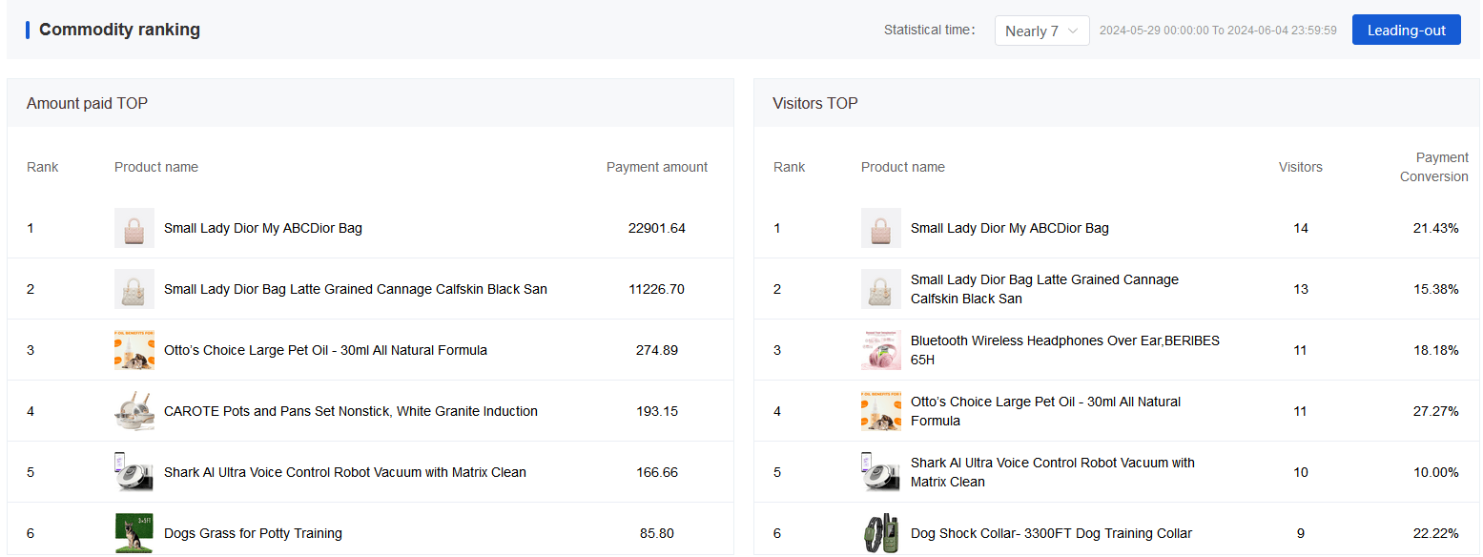Screen dimensions: 1483x557
Task: Select product name Small Lady Dior My ABCDior Bag in Amount paid
Action: pos(263,228)
